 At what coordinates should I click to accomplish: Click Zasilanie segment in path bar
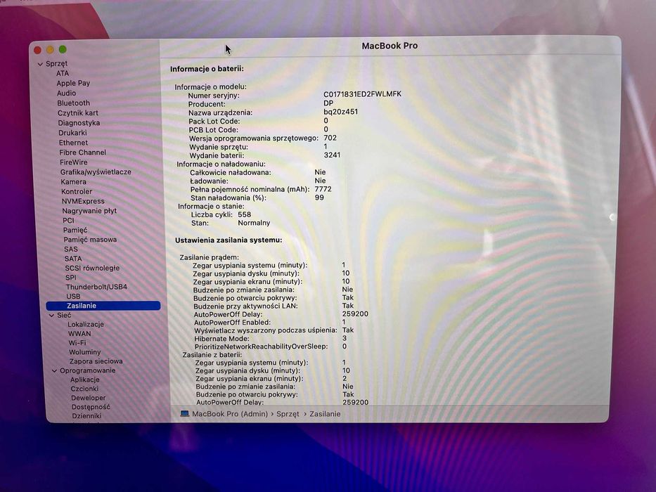pyautogui.click(x=325, y=414)
